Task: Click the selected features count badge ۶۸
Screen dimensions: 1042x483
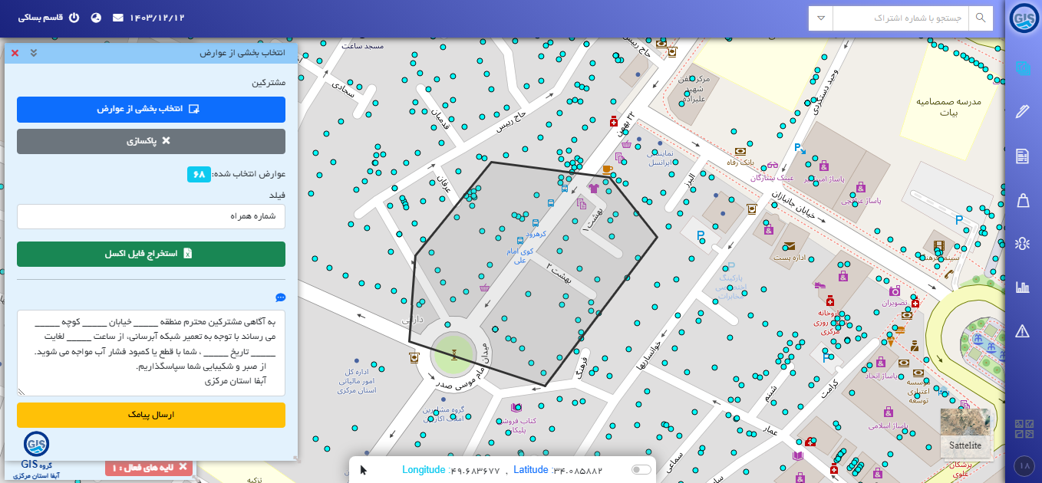Action: (199, 175)
